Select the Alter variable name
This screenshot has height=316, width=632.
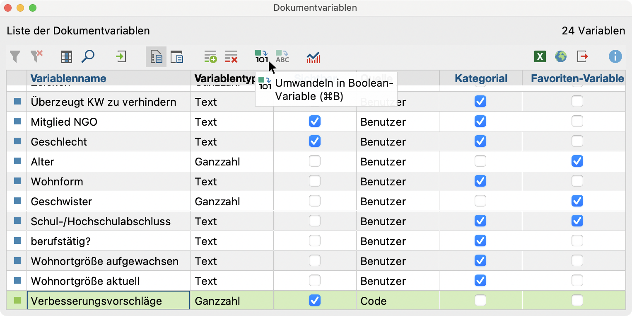pyautogui.click(x=42, y=161)
